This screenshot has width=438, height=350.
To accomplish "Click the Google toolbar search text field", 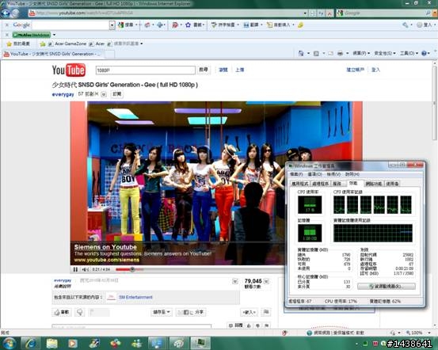I will [x=70, y=25].
